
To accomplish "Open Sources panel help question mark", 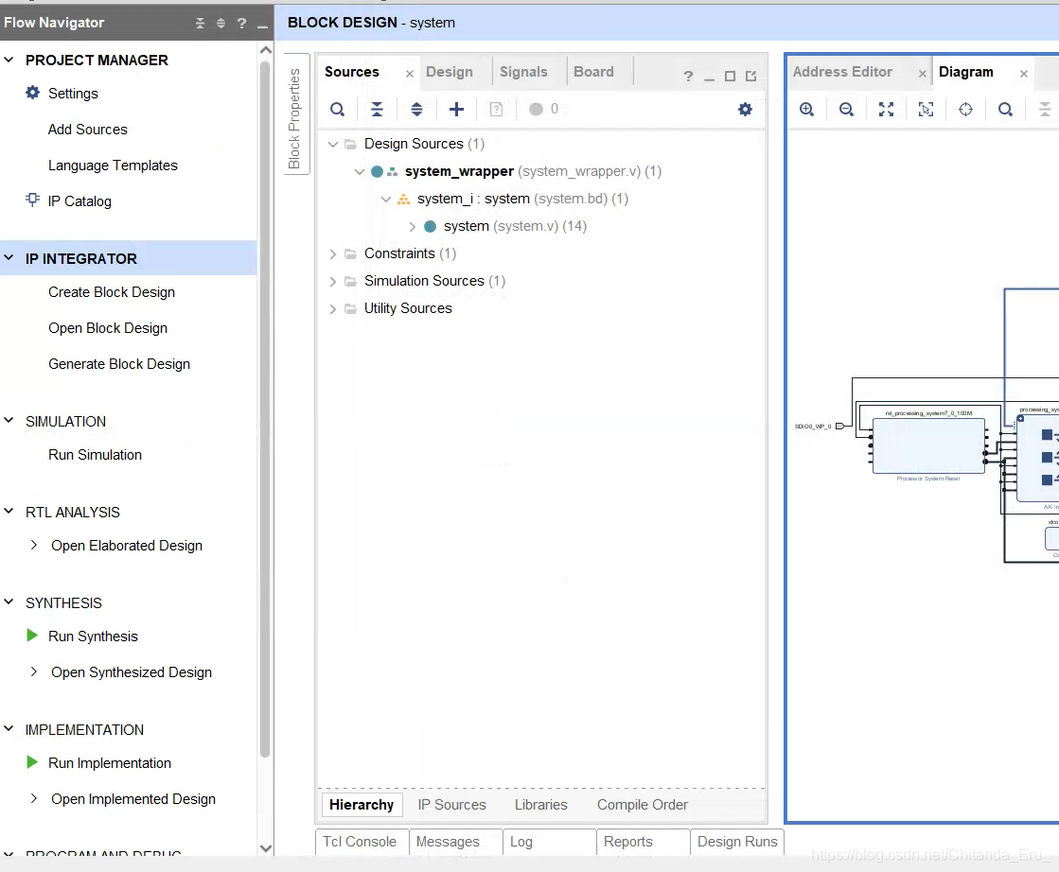I will coord(688,77).
